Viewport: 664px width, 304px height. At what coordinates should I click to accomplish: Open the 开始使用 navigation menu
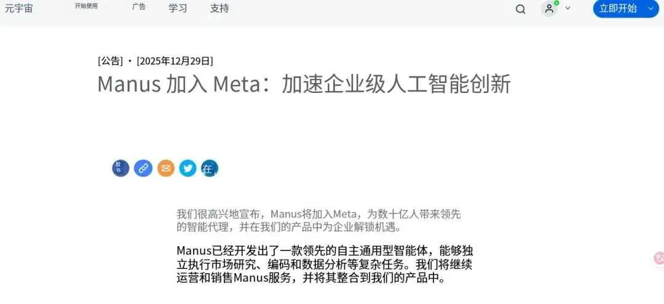tap(86, 6)
